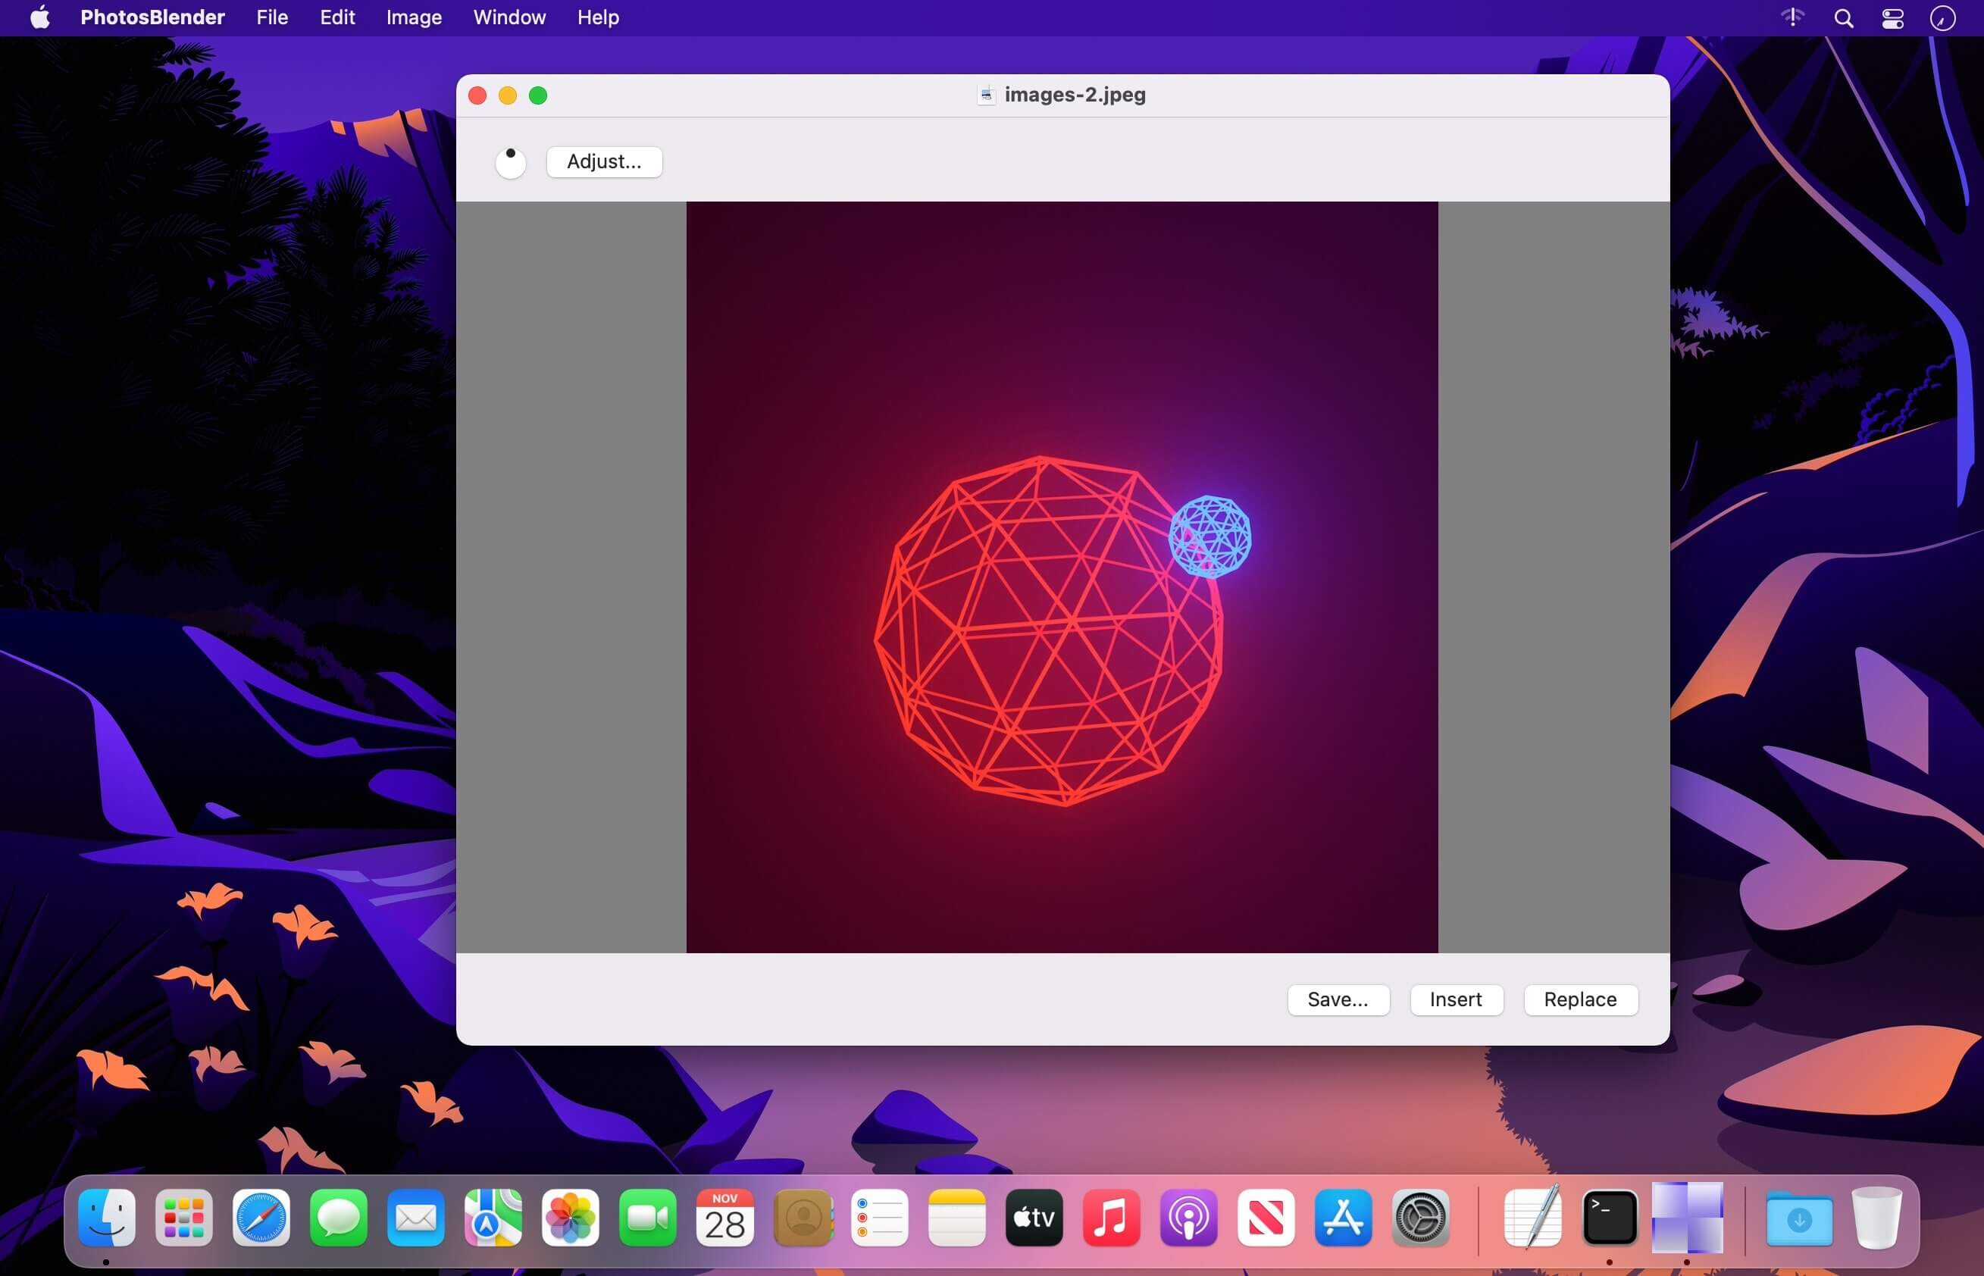Image resolution: width=1984 pixels, height=1276 pixels.
Task: Open the Image menu
Action: point(414,17)
